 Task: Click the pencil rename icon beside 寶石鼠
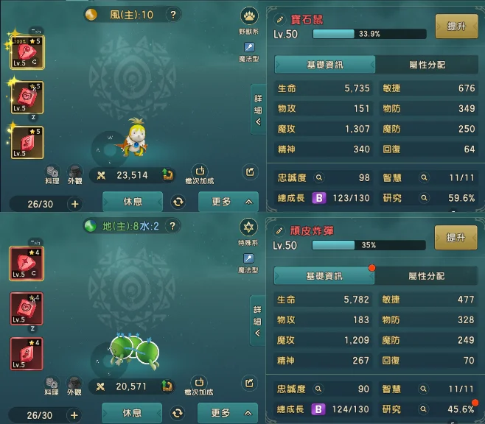(279, 19)
